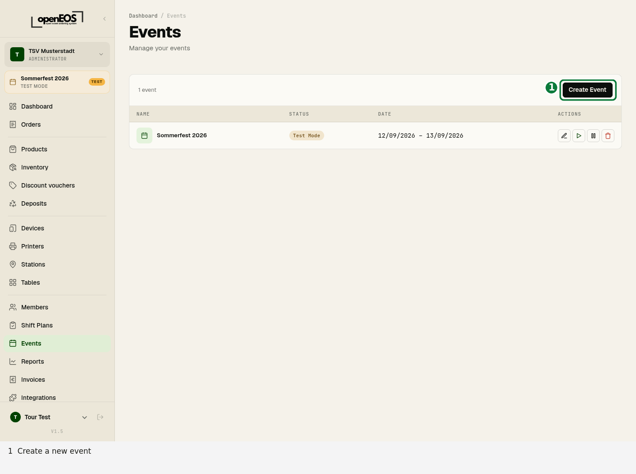
Task: Select Members in the sidebar
Action: [x=57, y=307]
